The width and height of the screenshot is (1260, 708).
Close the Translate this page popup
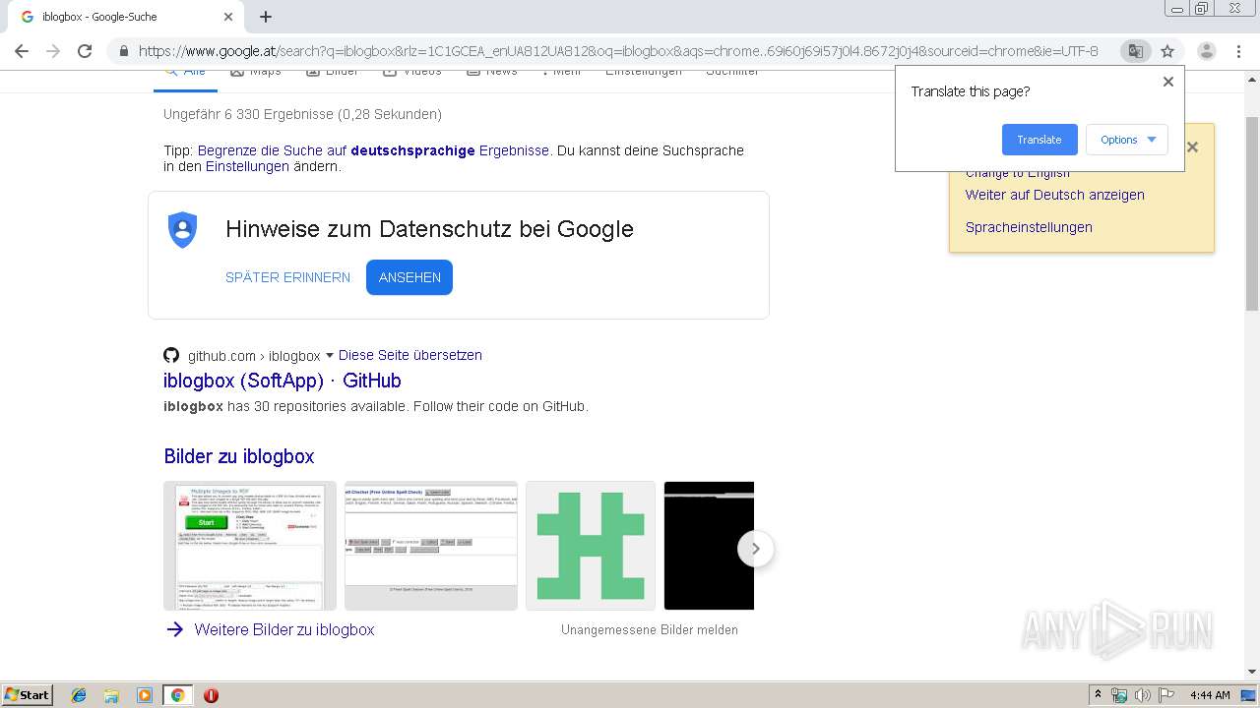click(1168, 82)
